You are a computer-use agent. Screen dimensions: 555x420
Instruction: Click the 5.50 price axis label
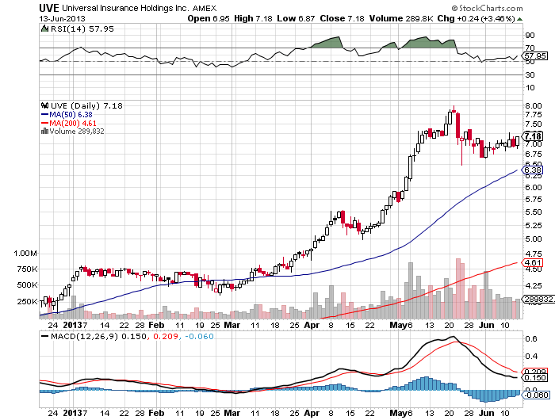534,212
